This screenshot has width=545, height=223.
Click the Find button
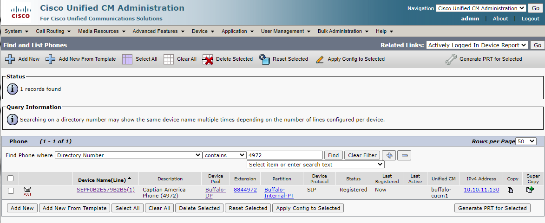(333, 155)
